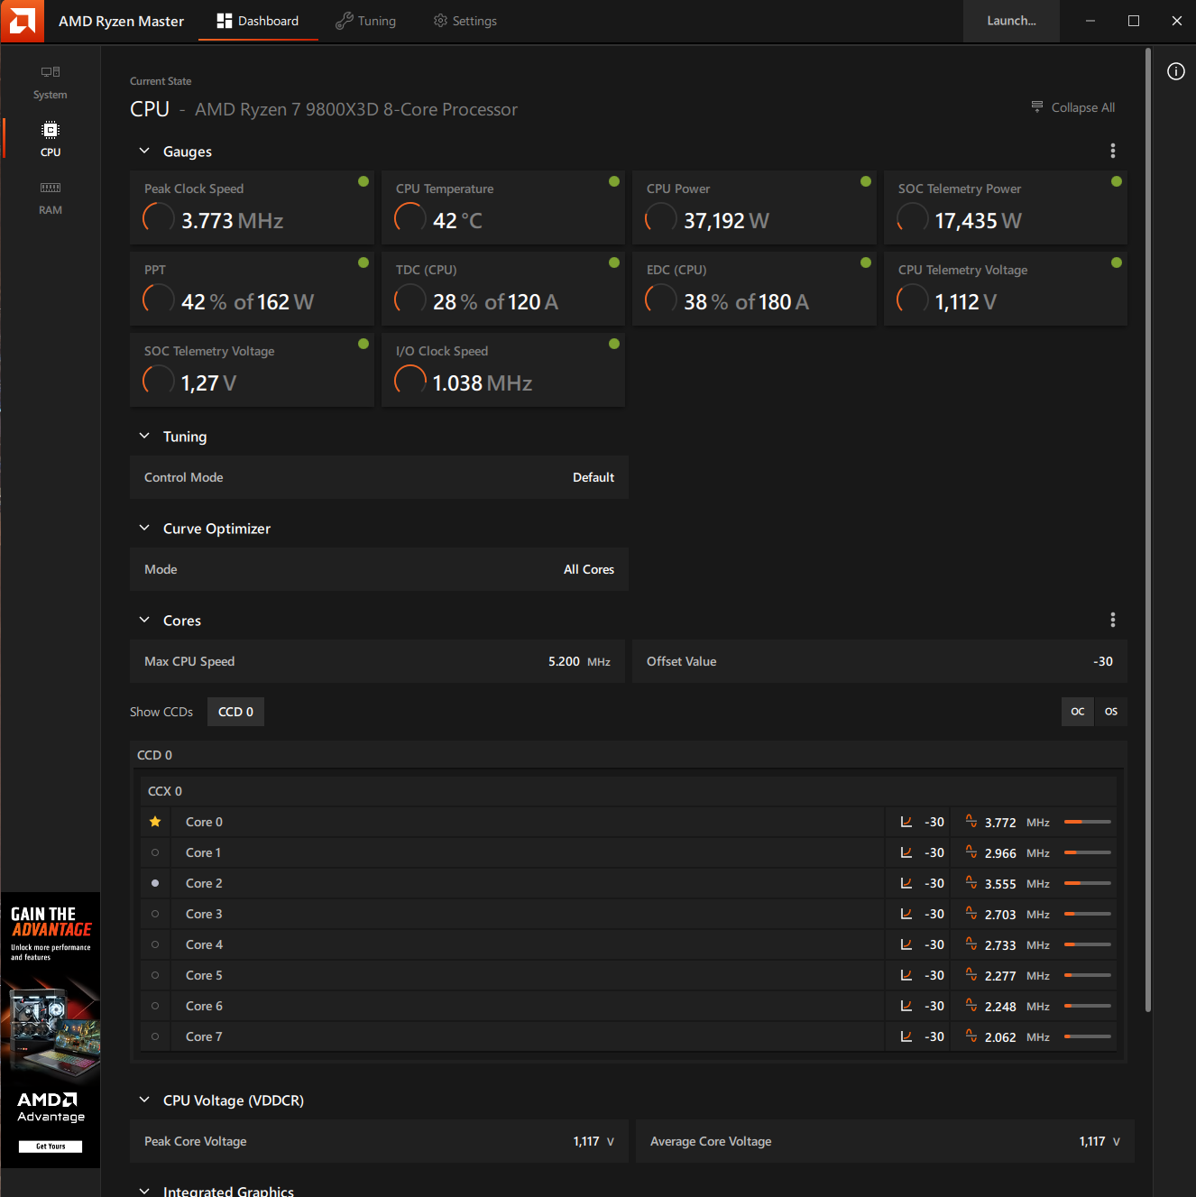This screenshot has width=1196, height=1197.
Task: Collapse the Tuning section
Action: [x=144, y=436]
